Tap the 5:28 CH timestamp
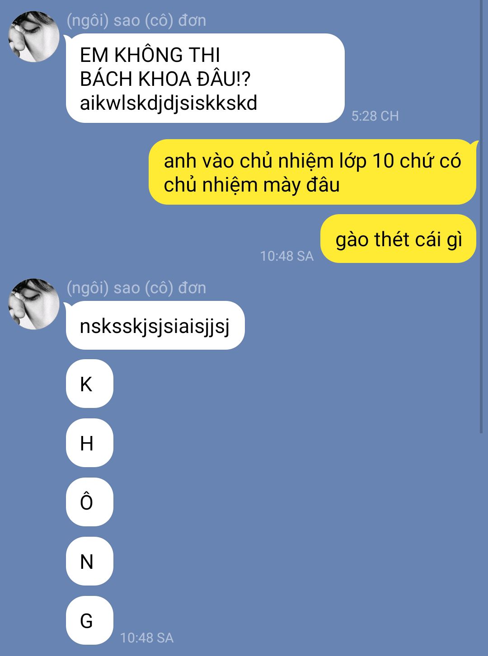The width and height of the screenshot is (488, 656). [x=375, y=116]
